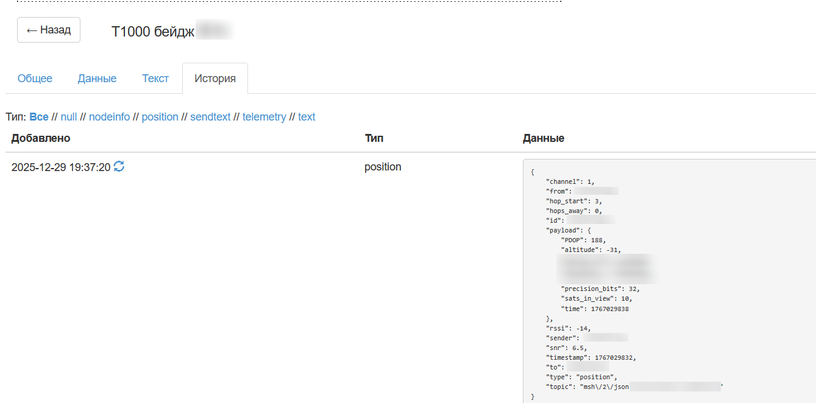Click the active История tab

(215, 79)
